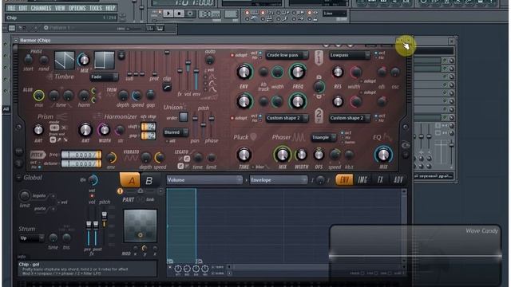Viewport: 511px width, 287px height.
Task: Toggle the legato switch in Global
Action: click(x=53, y=196)
